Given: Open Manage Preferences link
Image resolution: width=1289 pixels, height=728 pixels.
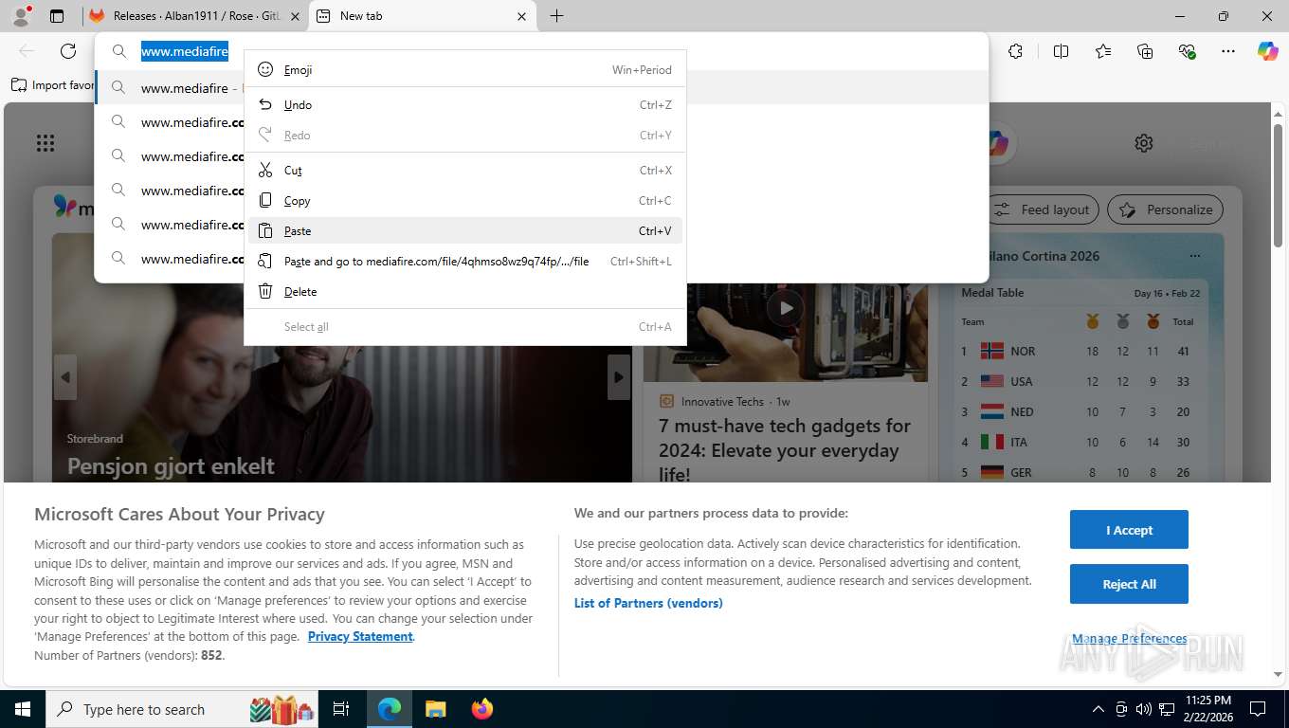Looking at the screenshot, I should pyautogui.click(x=1129, y=639).
